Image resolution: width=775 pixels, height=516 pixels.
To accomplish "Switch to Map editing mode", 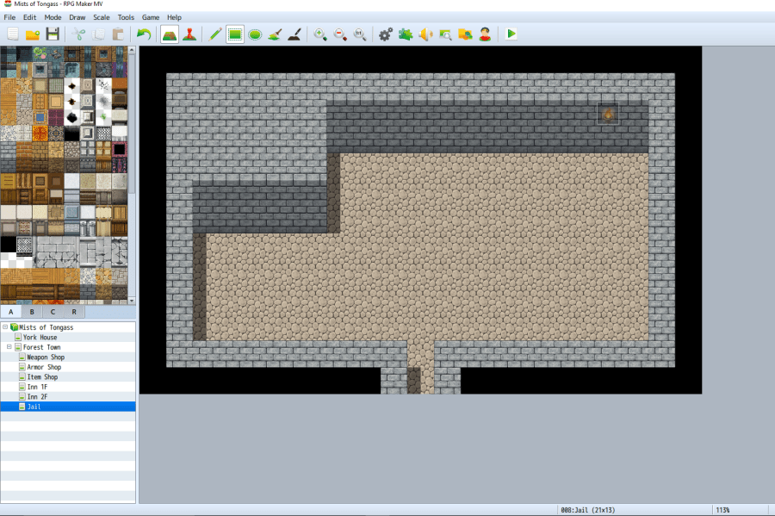I will tap(170, 34).
